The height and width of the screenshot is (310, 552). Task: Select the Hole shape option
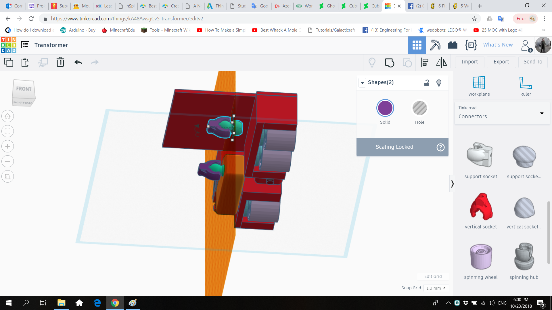click(419, 108)
